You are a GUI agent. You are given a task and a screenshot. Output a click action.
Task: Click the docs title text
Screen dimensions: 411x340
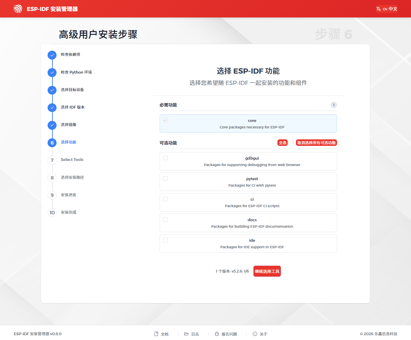[x=252, y=220]
